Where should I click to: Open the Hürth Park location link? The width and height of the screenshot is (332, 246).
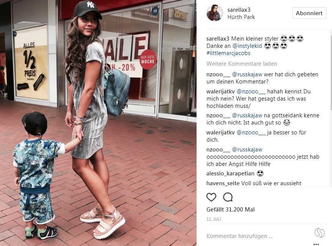coord(241,17)
